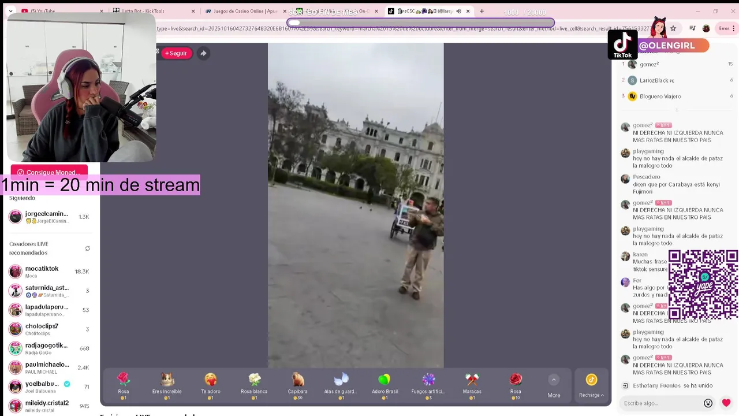The image size is (739, 416).
Task: Click Pescadero's username in chat
Action: 646,177
